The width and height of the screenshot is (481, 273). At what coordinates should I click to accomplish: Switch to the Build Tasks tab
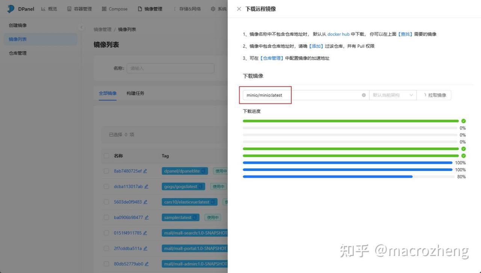pos(135,93)
